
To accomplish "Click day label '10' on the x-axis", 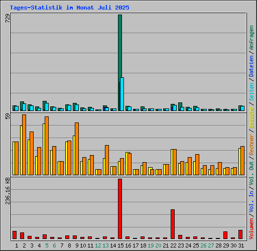I will pos(83,245).
